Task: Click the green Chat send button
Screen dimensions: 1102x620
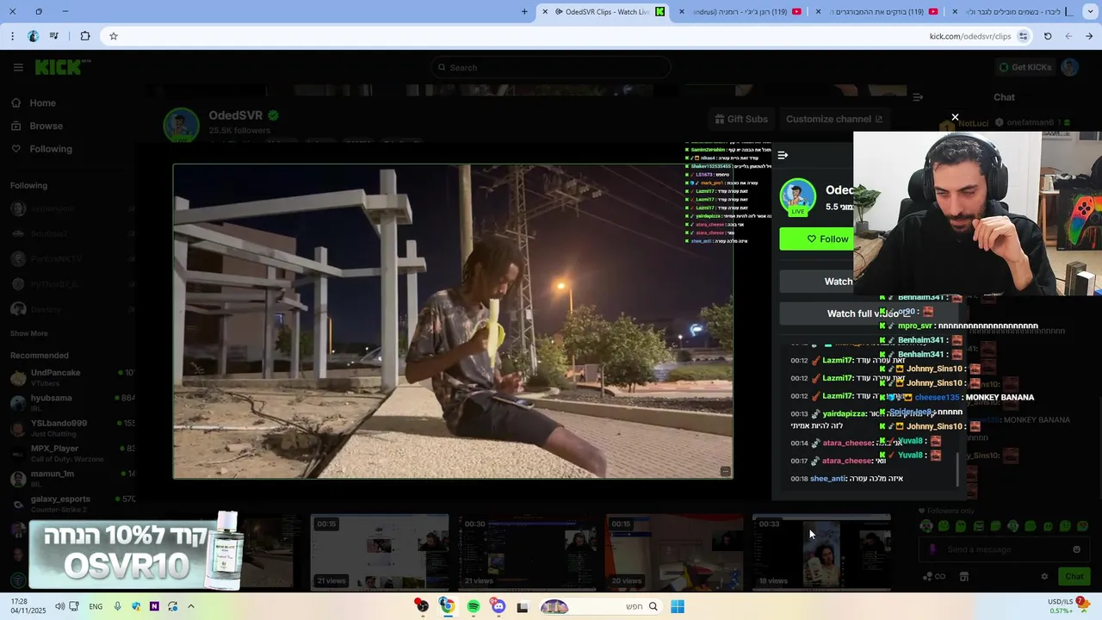Action: pyautogui.click(x=1074, y=576)
